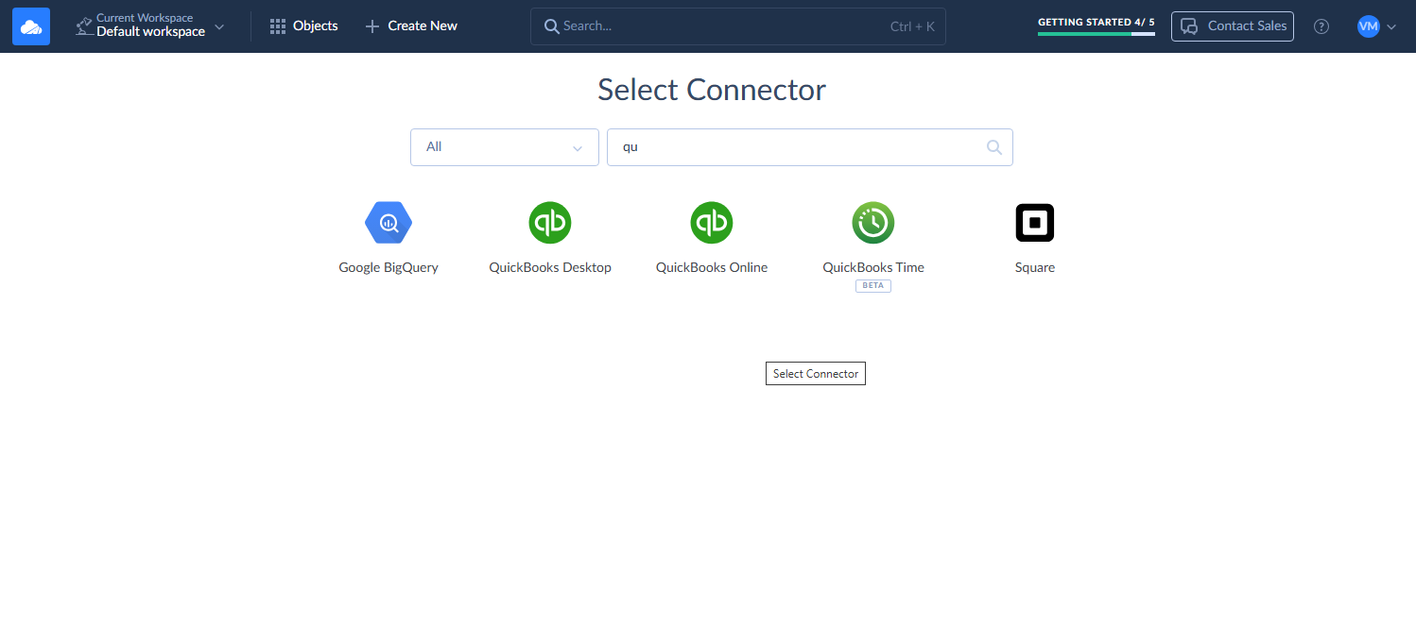1416x643 pixels.
Task: Choose the QuickBooks Desktop connector icon
Action: tap(550, 224)
